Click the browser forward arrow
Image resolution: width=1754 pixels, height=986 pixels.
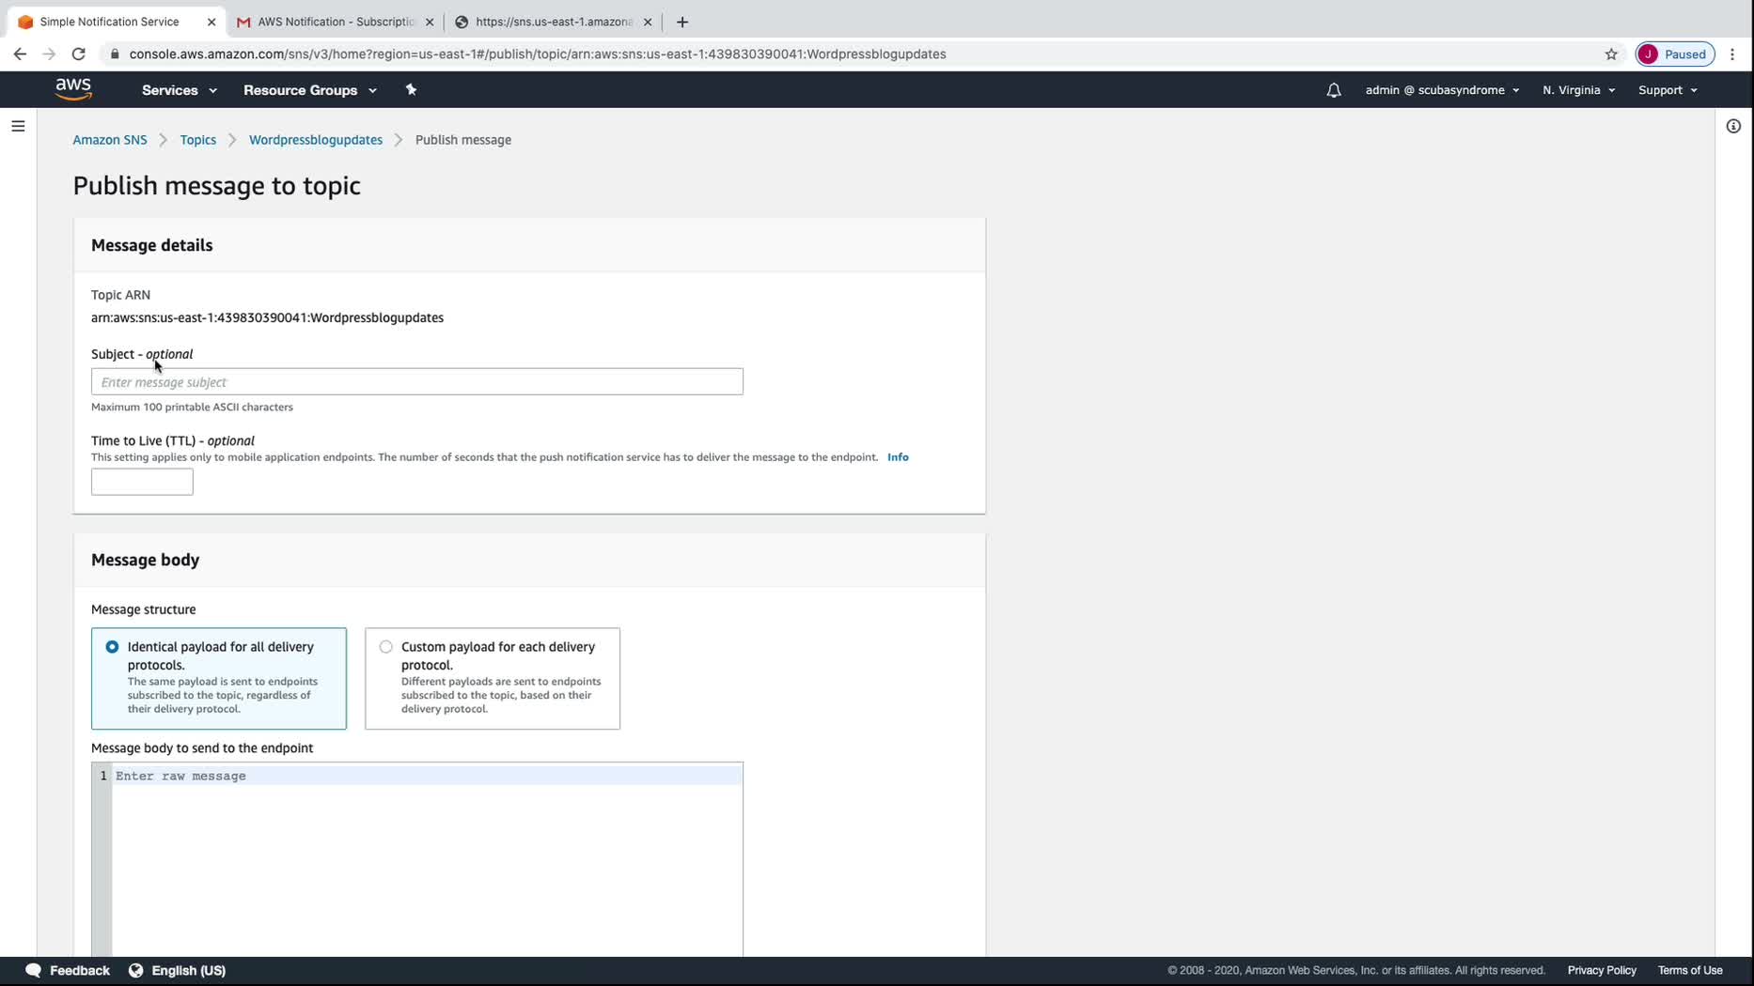[x=49, y=54]
